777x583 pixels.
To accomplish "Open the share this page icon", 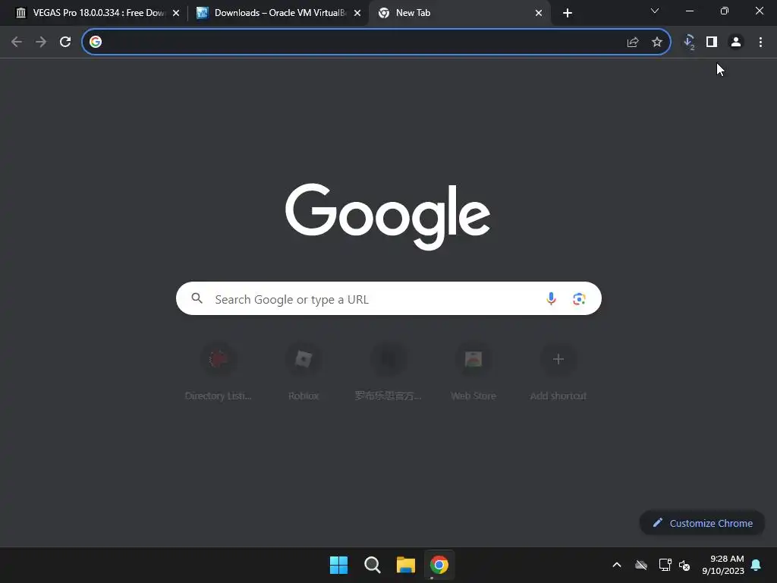I will 633,43.
